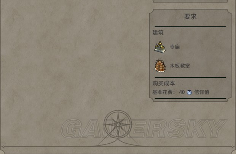Open the 木板教堂 text link
The image size is (236, 154).
point(180,66)
